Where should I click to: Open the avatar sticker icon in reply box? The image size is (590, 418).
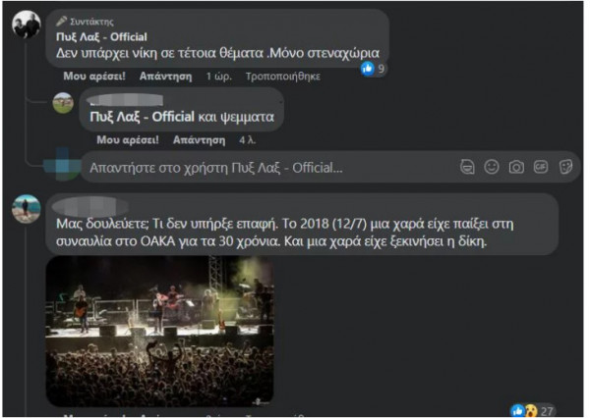click(467, 167)
